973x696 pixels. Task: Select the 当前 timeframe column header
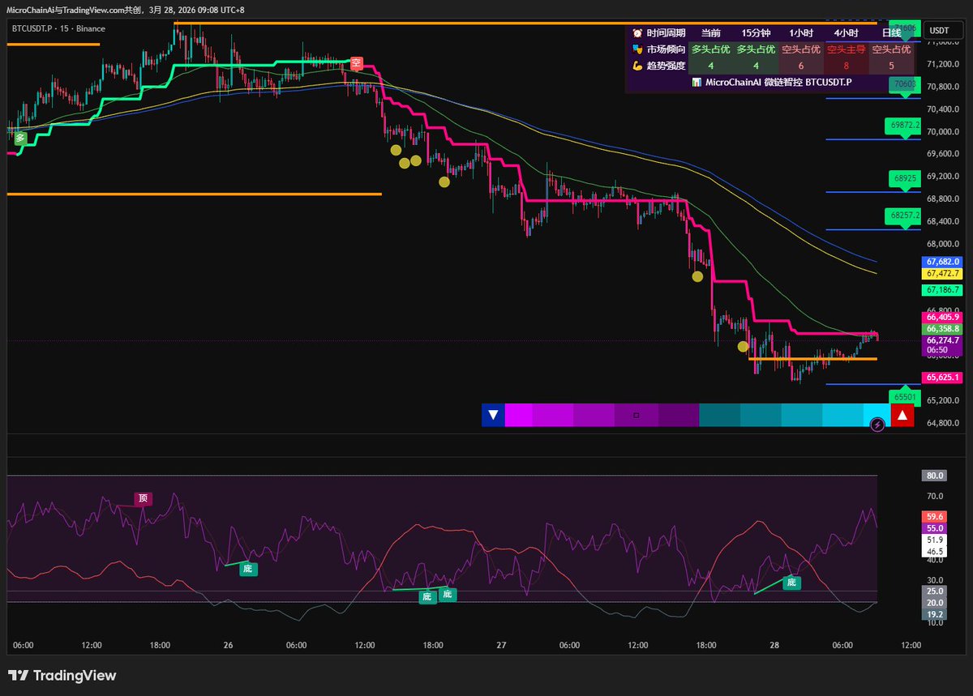[x=710, y=33]
